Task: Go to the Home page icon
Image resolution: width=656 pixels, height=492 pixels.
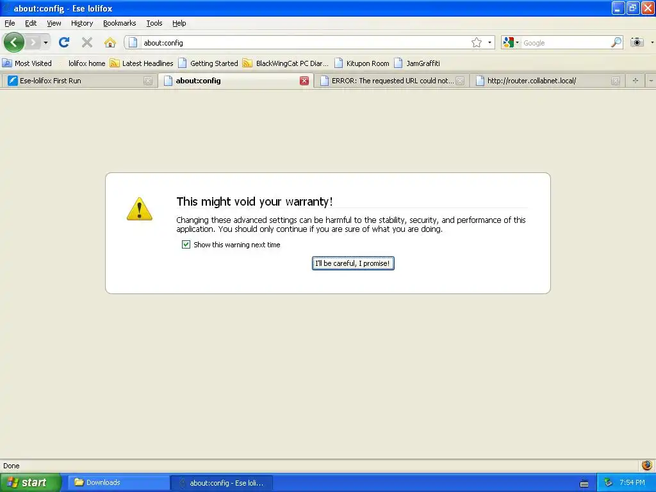Action: click(110, 42)
